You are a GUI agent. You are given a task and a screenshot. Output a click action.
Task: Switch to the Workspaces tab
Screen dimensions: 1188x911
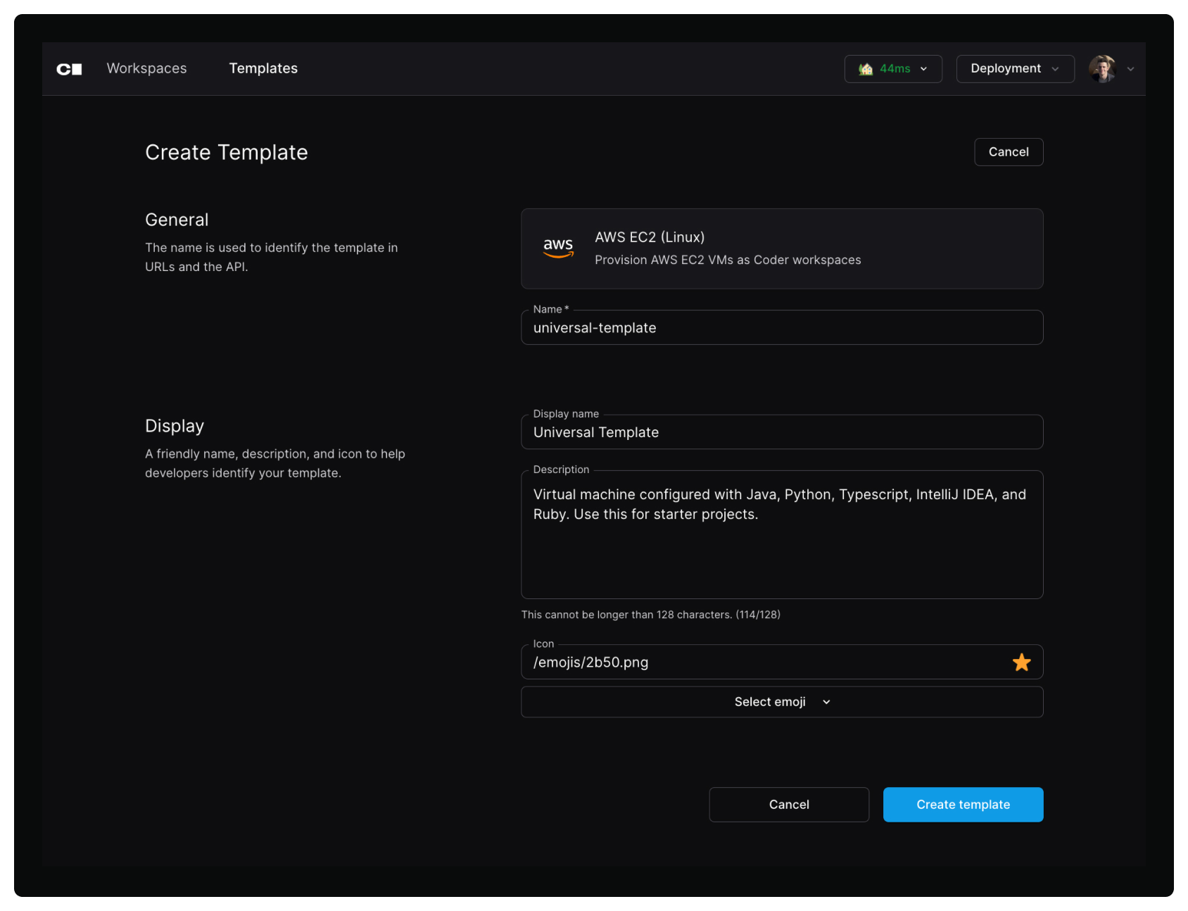pos(146,68)
